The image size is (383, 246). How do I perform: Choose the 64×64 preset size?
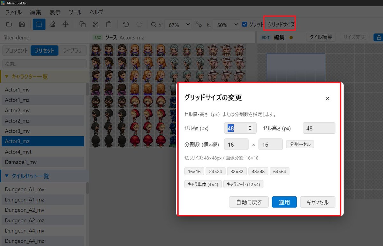click(x=280, y=172)
